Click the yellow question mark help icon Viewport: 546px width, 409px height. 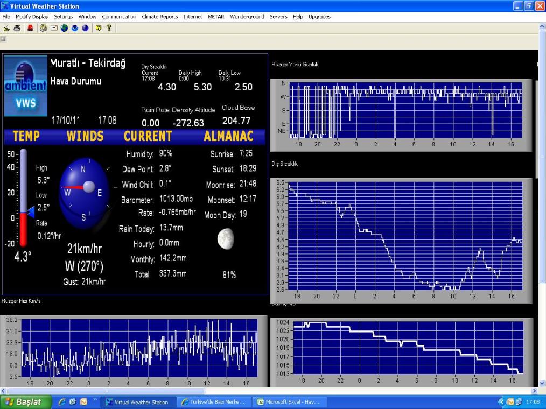click(x=109, y=28)
